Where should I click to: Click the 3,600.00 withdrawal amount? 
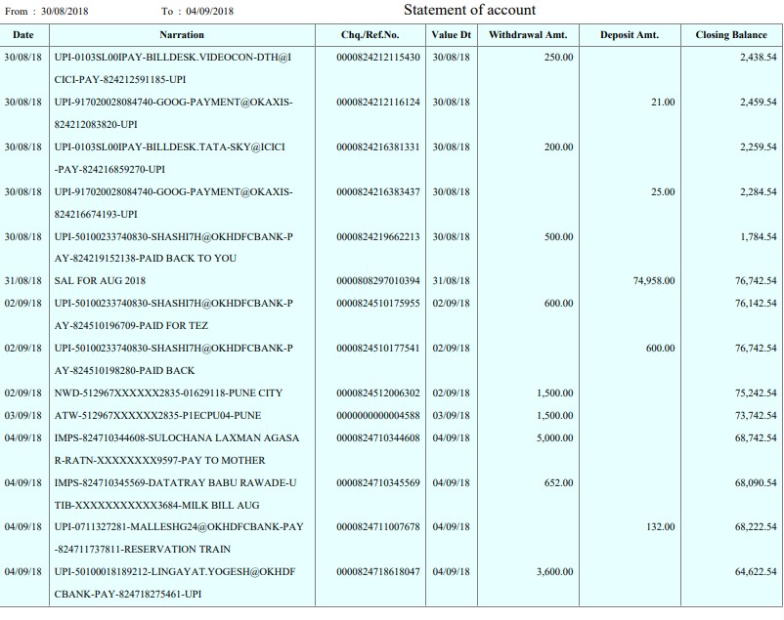(553, 572)
